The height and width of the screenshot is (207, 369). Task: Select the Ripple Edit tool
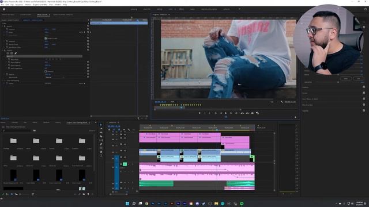[101, 132]
